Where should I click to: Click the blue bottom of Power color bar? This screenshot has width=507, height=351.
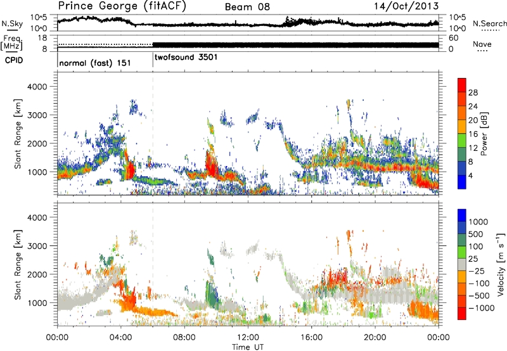(462, 182)
